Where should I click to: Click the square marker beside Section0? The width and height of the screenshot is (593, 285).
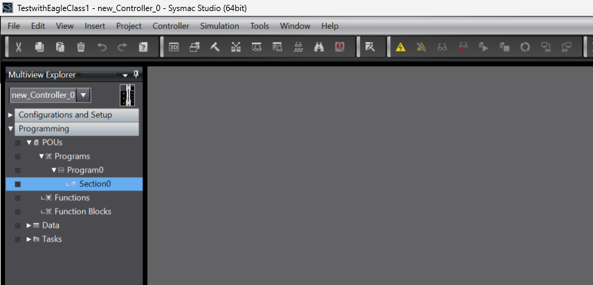click(18, 184)
